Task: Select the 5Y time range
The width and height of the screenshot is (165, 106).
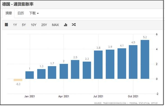Action: pos(24,25)
